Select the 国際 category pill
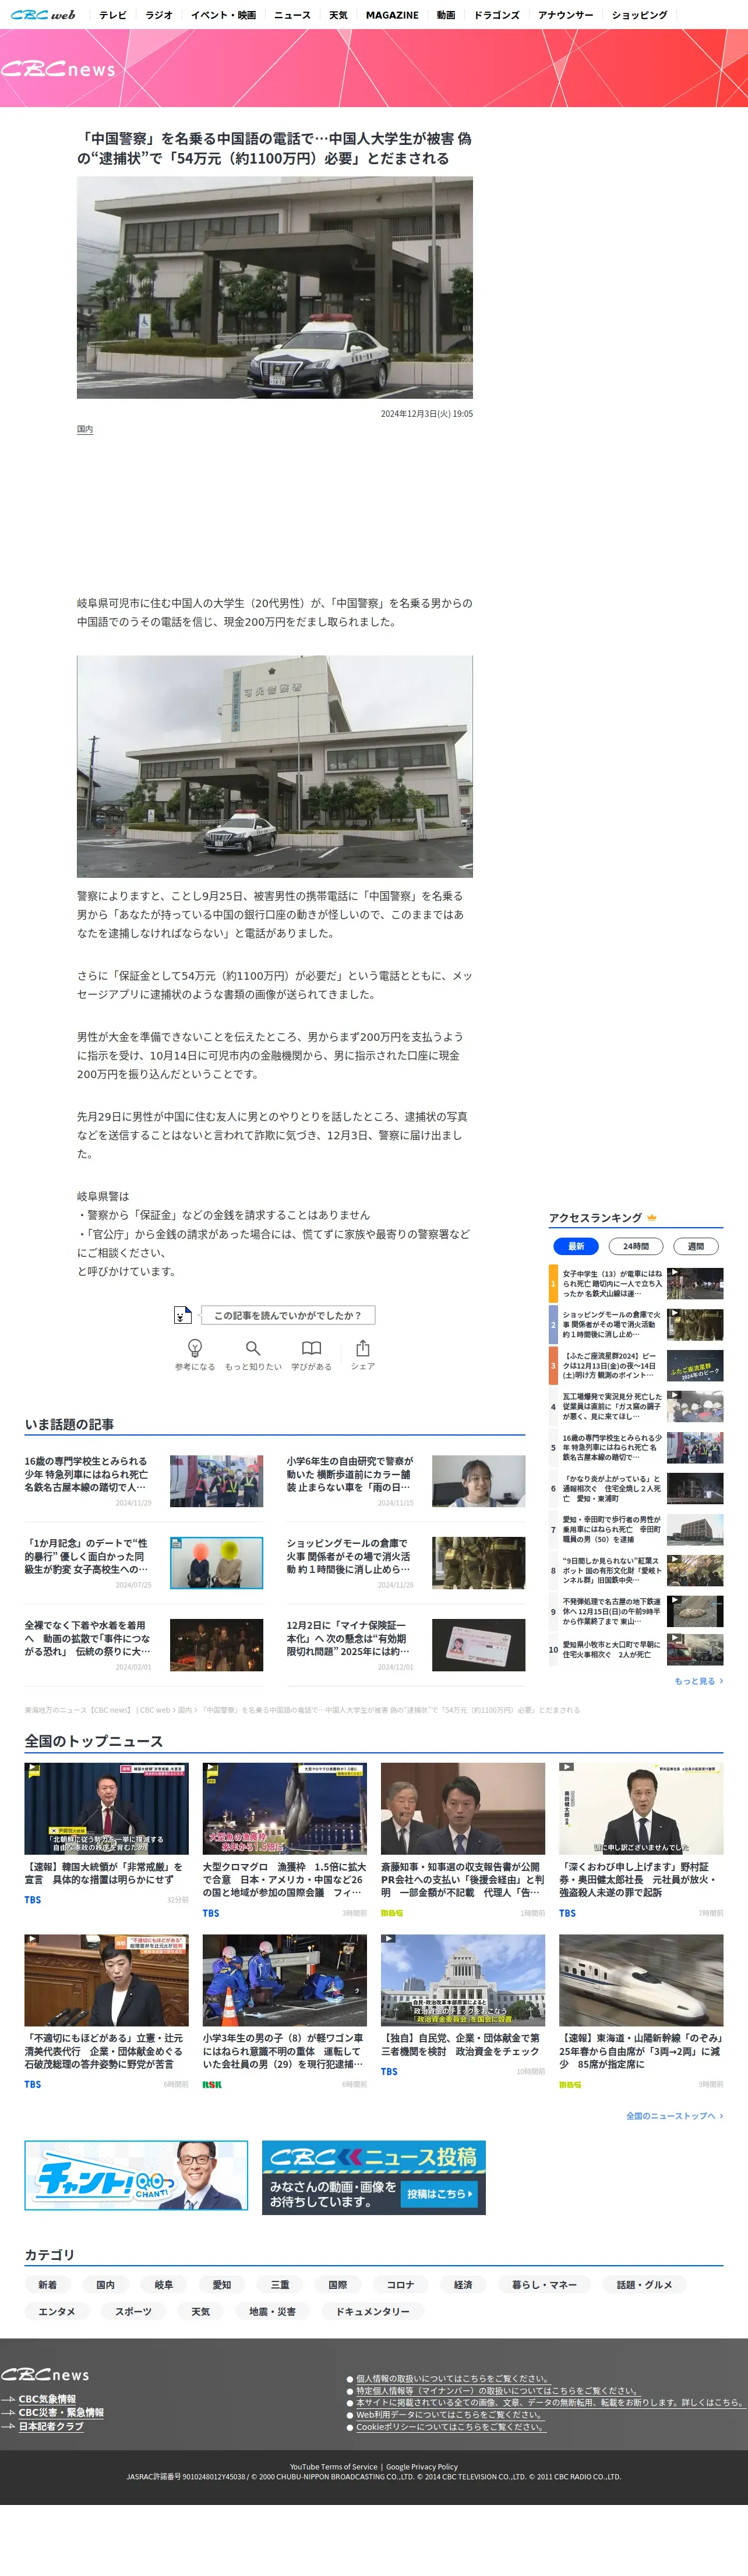Viewport: 748px width, 2576px height. coord(338,2285)
